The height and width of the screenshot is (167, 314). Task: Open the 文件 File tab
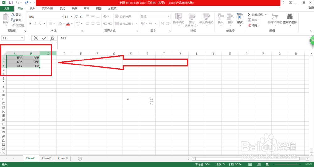(x=7, y=8)
